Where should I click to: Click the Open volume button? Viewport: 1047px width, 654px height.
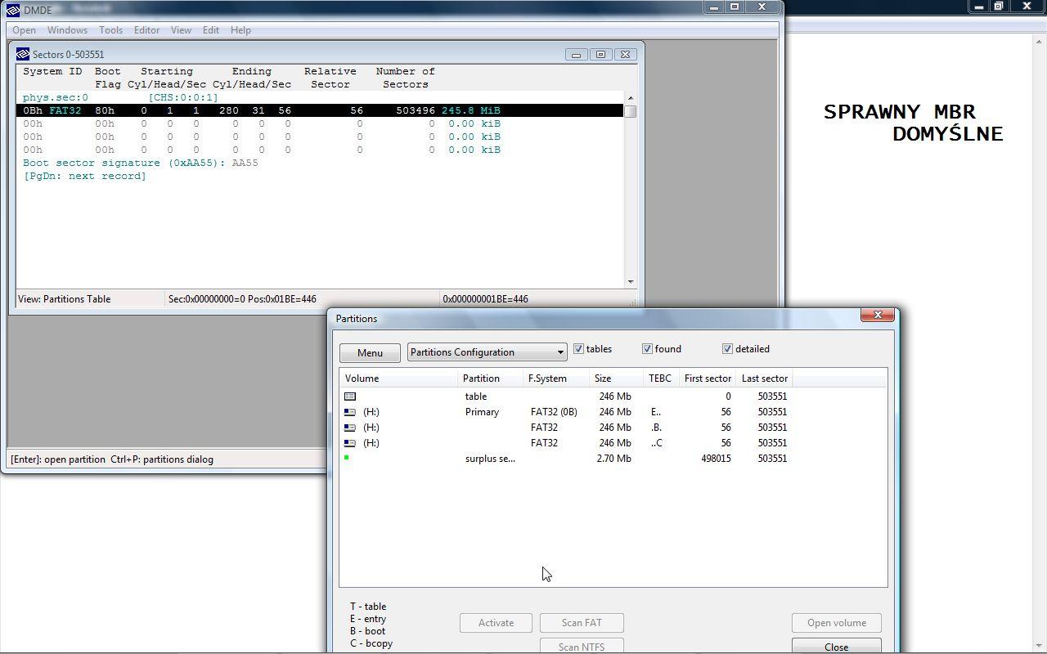coord(836,623)
